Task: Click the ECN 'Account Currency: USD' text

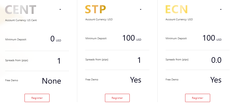Action: [x=179, y=20]
